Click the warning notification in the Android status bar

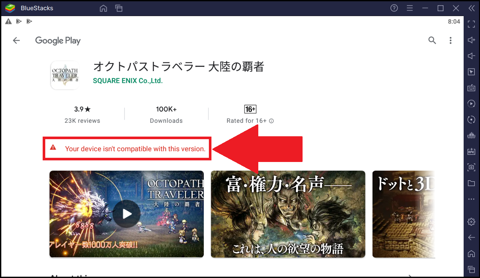(8, 21)
